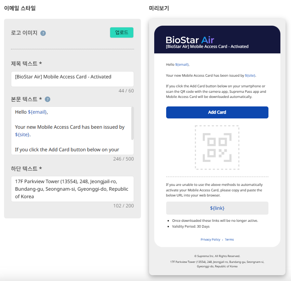291x281 pixels.
Task: Click into the 하단 텍스트 footer textarea
Action: pos(72,189)
